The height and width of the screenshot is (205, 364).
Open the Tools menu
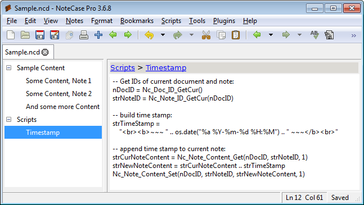pyautogui.click(x=197, y=21)
